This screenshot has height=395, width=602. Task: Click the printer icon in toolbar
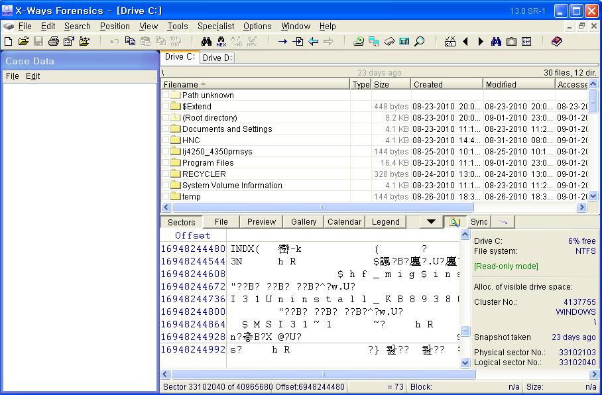click(x=53, y=42)
